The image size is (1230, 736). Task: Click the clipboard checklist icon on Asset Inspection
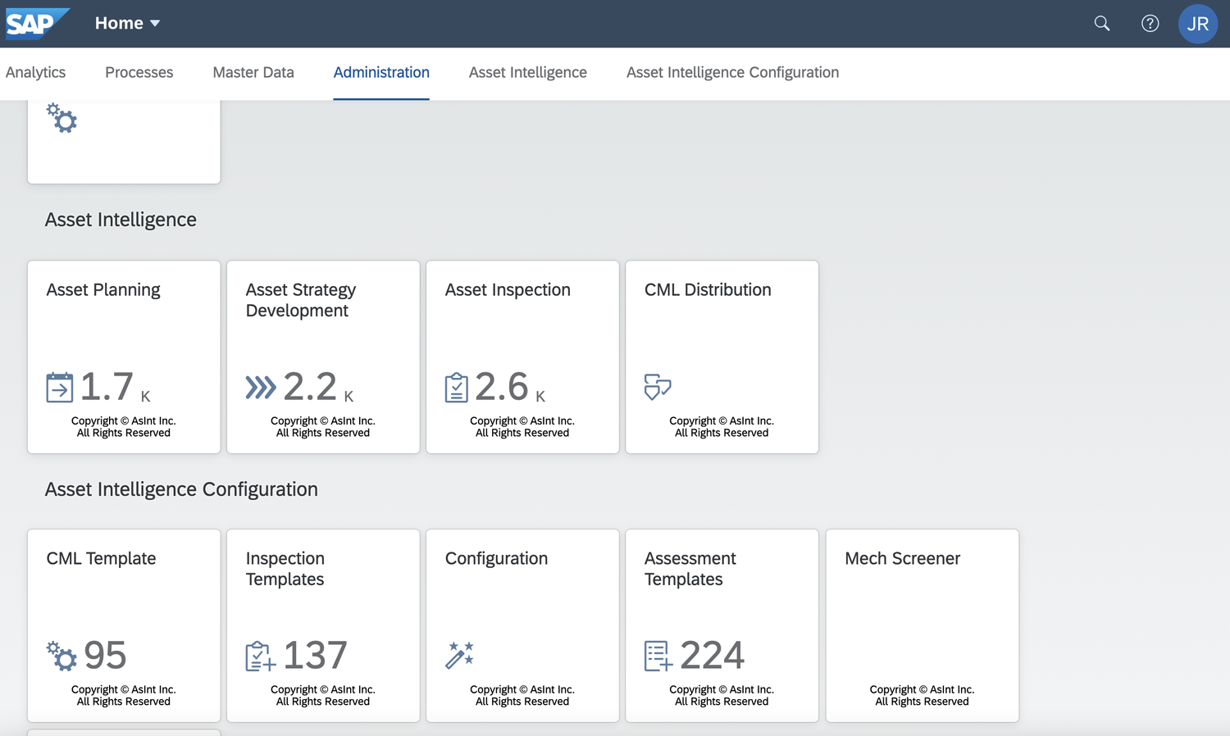(x=457, y=388)
